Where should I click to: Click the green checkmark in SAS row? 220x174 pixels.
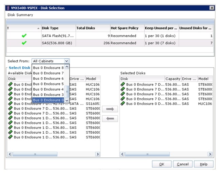pos(24,43)
